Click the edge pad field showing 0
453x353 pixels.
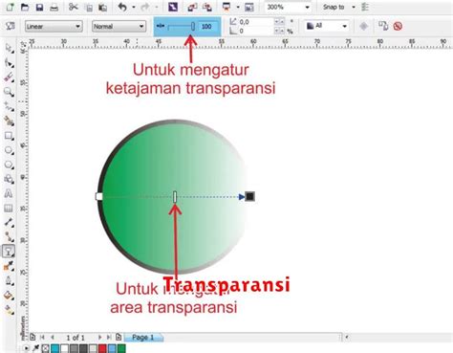pos(255,31)
